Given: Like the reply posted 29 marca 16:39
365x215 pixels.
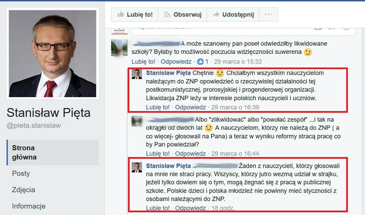Looking at the screenshot, I should 157,107.
